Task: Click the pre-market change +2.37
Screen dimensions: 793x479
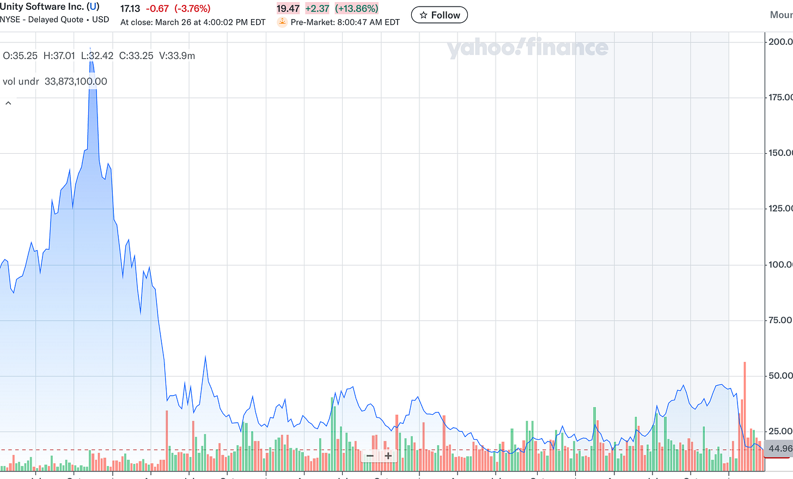Action: tap(317, 9)
